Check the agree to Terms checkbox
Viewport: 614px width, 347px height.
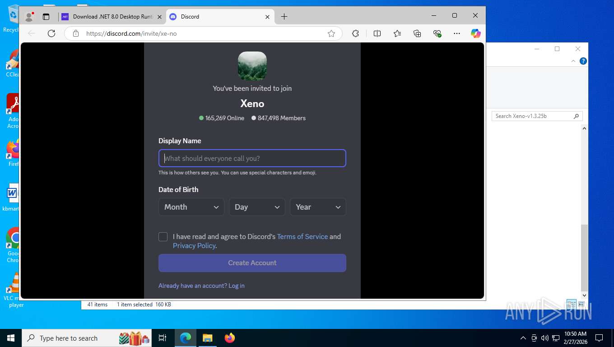pyautogui.click(x=163, y=237)
